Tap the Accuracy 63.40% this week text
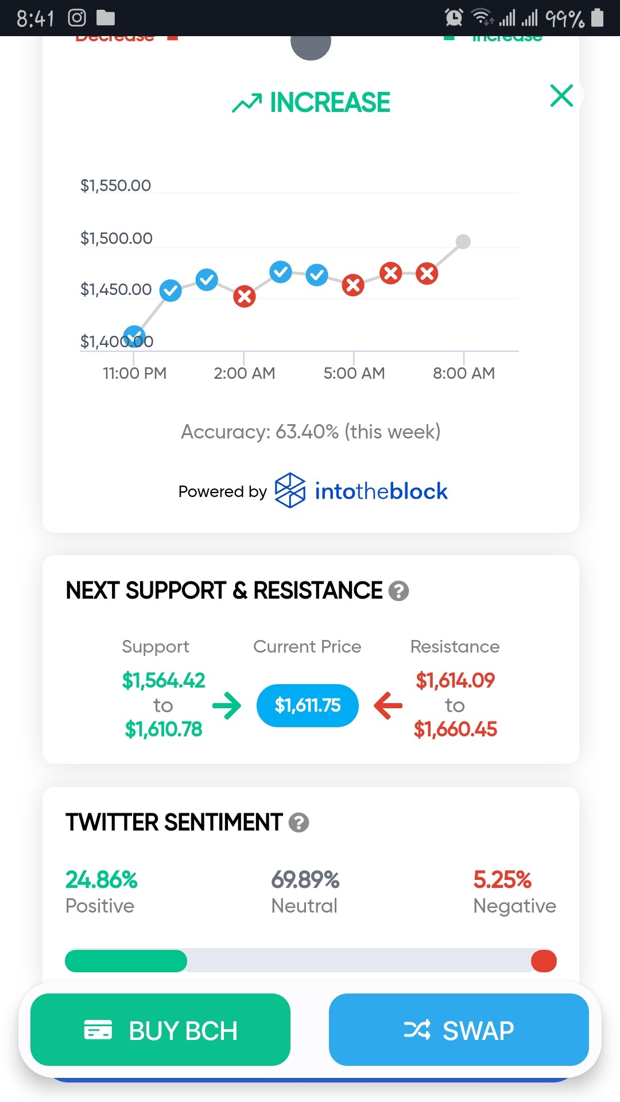 311,432
